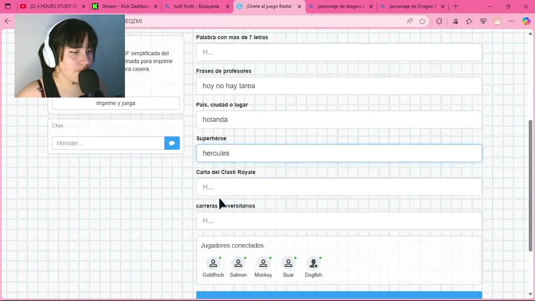Click the Superhéroe field containing hercules

point(339,153)
